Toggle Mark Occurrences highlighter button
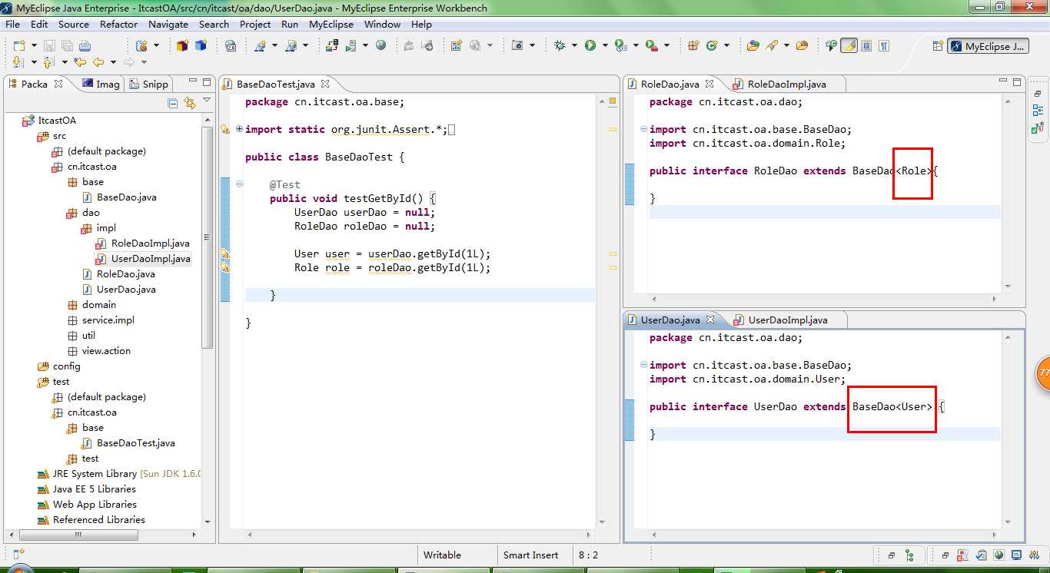The image size is (1050, 573). coord(849,46)
